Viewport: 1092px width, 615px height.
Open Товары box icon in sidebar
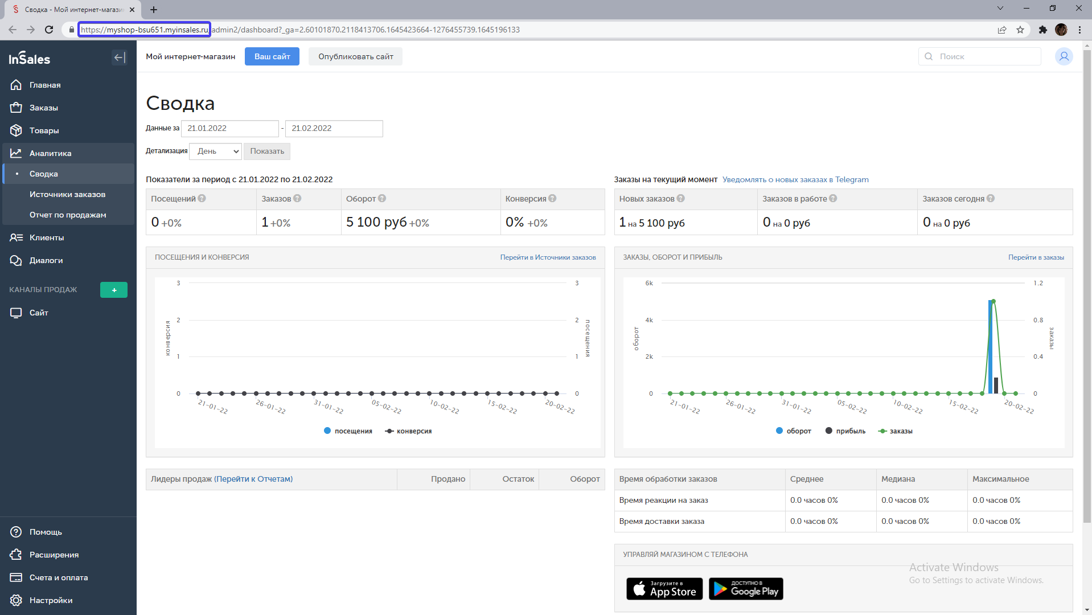(16, 130)
